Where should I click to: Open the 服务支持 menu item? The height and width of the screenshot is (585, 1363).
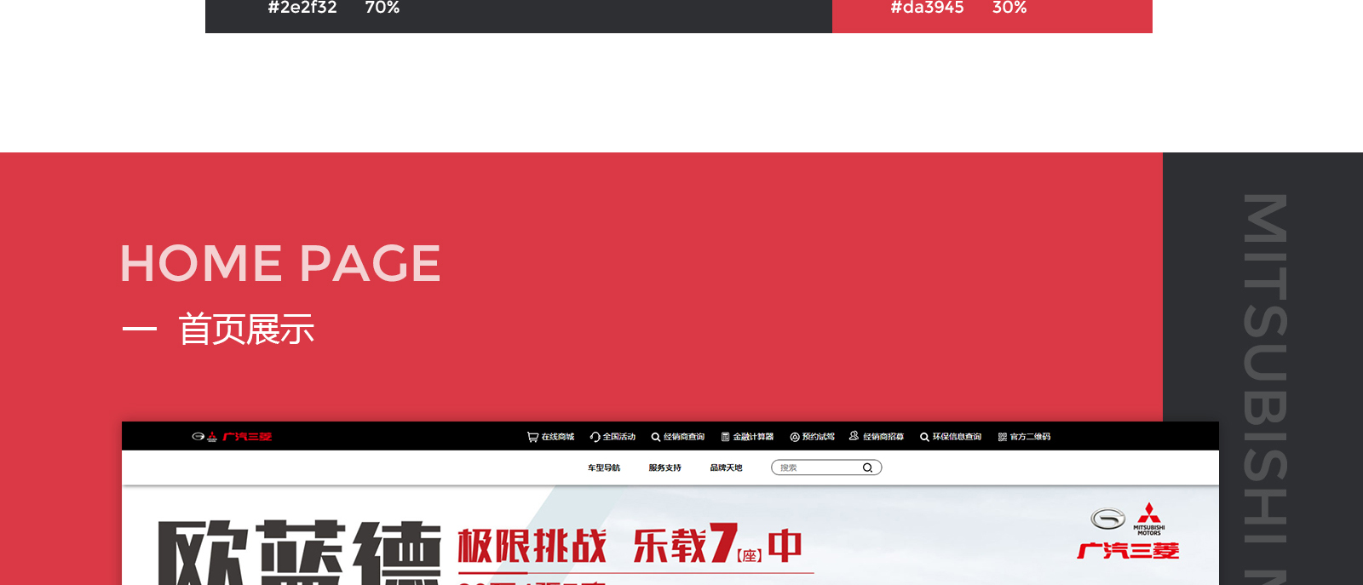[x=665, y=467]
